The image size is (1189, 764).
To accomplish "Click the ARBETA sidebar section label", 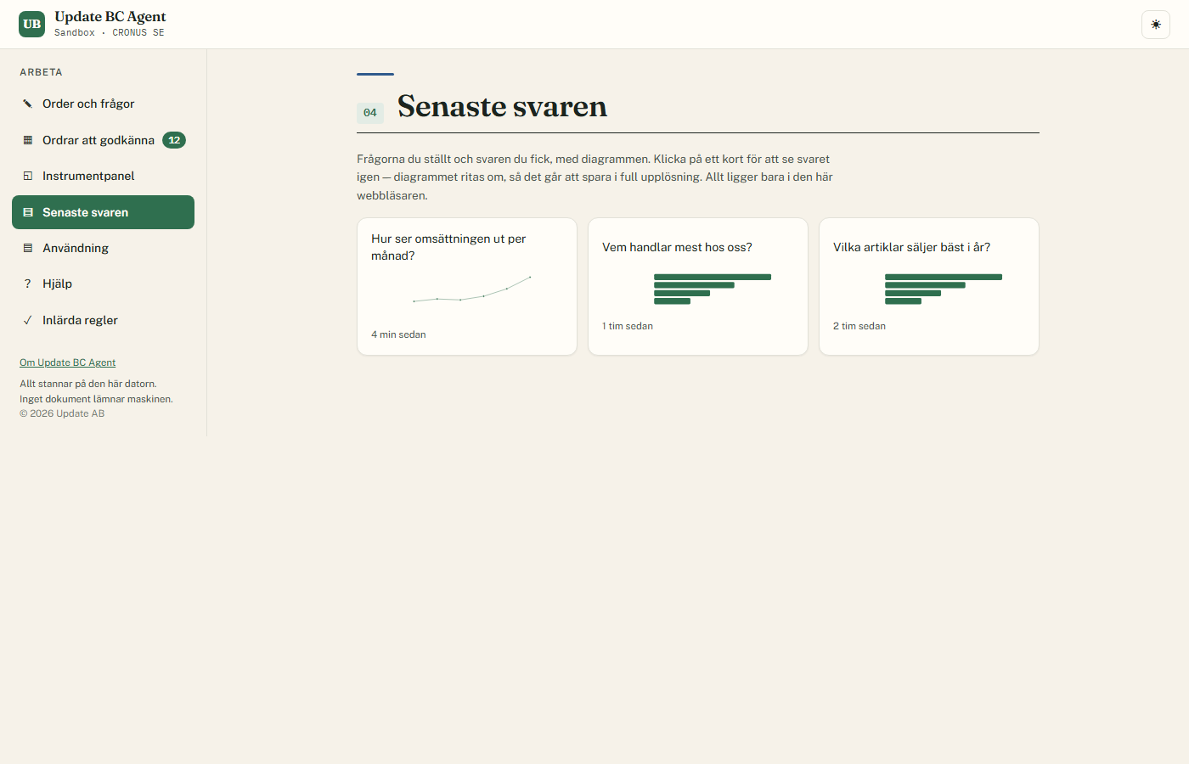I will [x=41, y=72].
